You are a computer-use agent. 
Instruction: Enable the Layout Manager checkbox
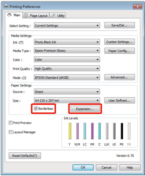pyautogui.click(x=10, y=132)
